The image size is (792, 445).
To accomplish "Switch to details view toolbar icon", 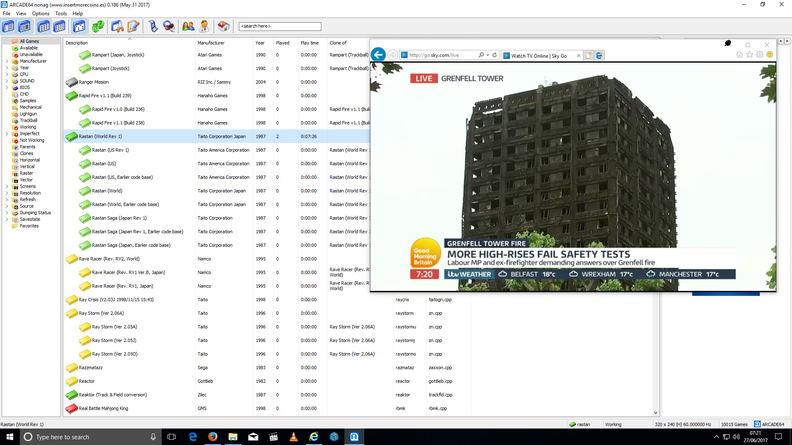I will [x=44, y=26].
